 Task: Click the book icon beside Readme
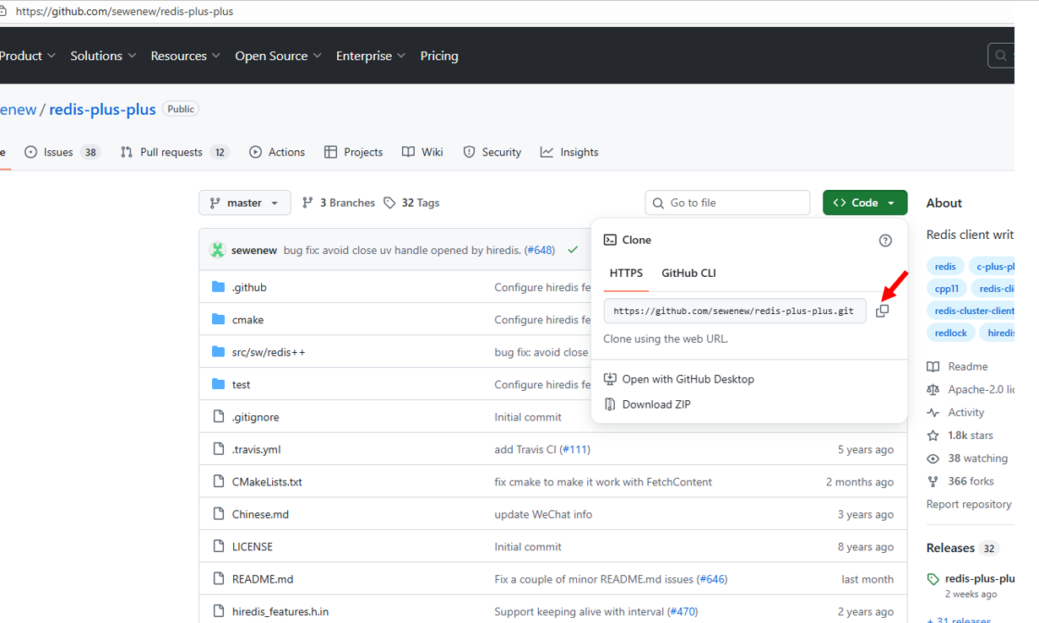point(933,366)
